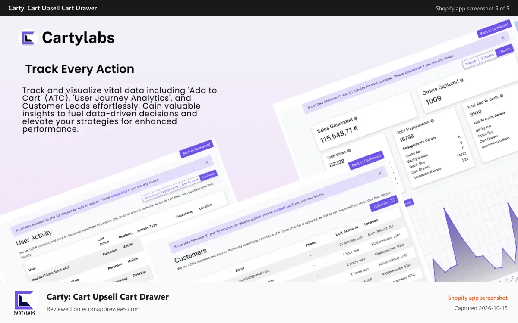Click Track Every Action headline
Image resolution: width=518 pixels, height=323 pixels.
pyautogui.click(x=80, y=69)
